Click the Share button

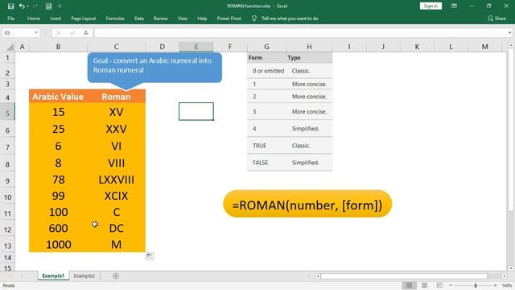coord(496,19)
